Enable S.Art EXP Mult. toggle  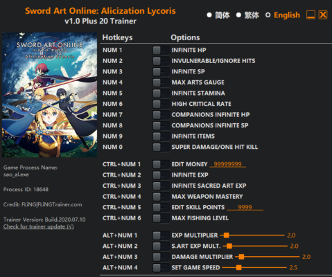point(161,247)
